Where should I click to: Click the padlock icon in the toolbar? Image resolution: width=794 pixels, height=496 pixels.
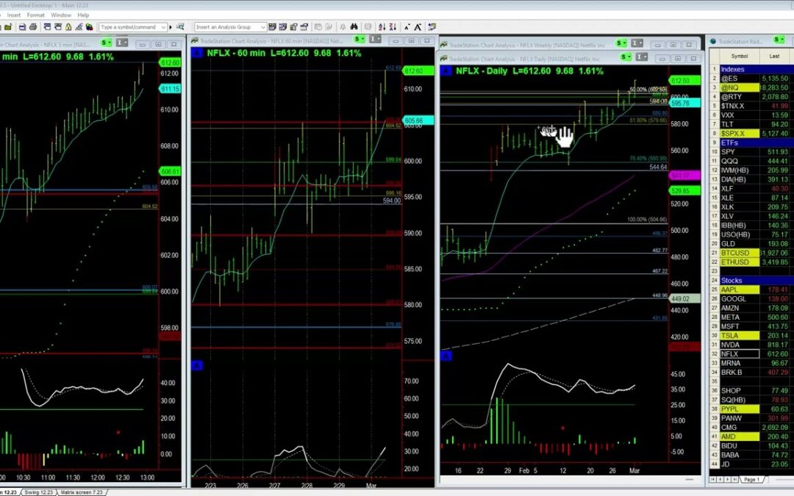[x=68, y=27]
